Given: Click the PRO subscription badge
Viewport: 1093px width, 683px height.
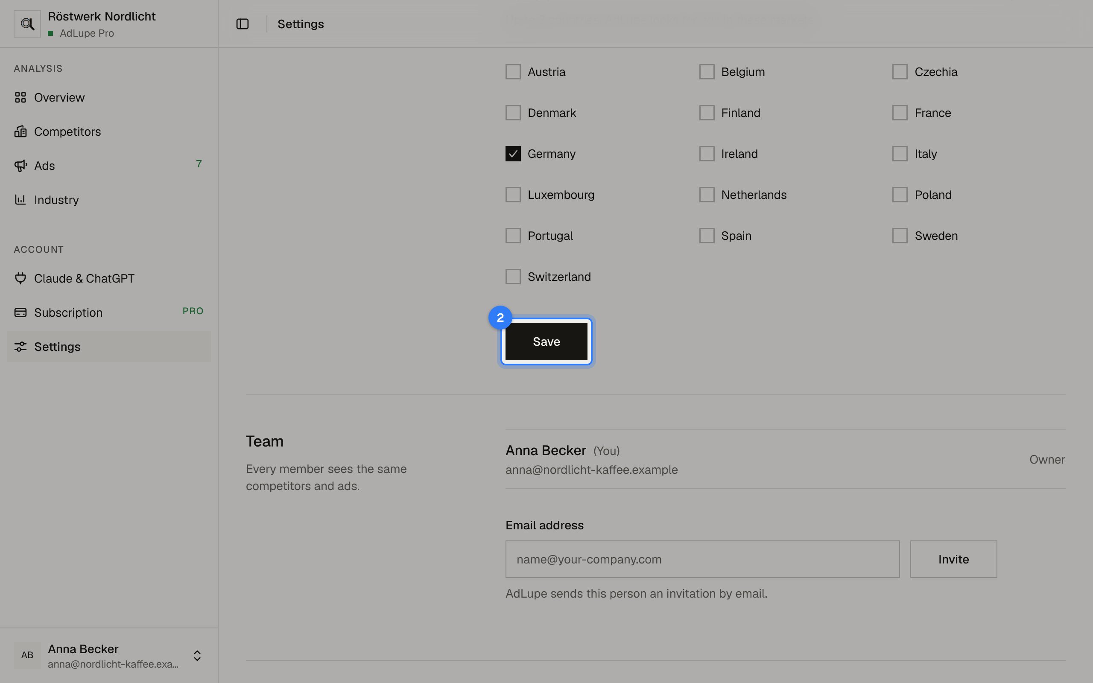Looking at the screenshot, I should pyautogui.click(x=193, y=311).
